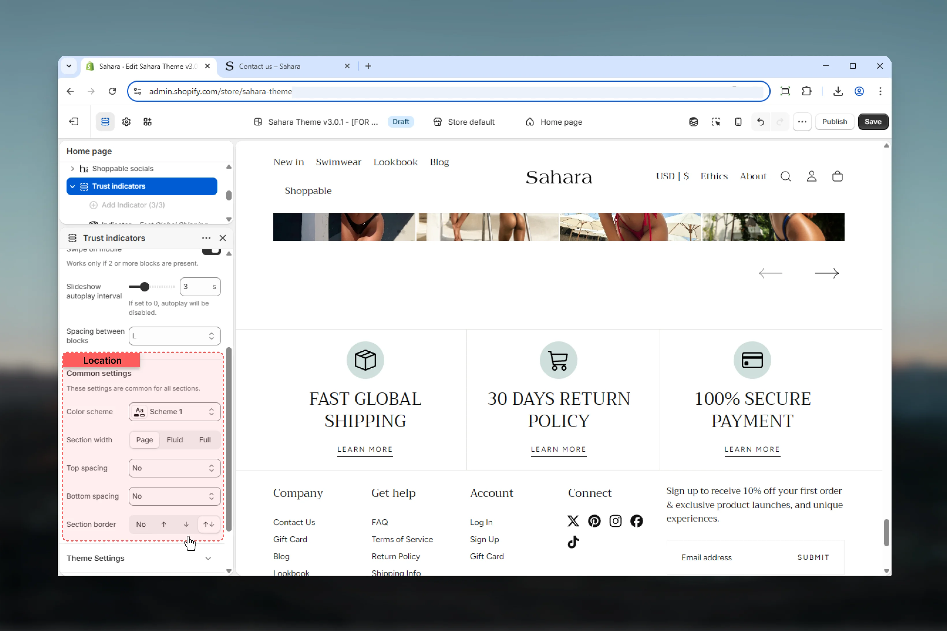This screenshot has height=631, width=947.
Task: Open the New in menu item
Action: (x=288, y=162)
